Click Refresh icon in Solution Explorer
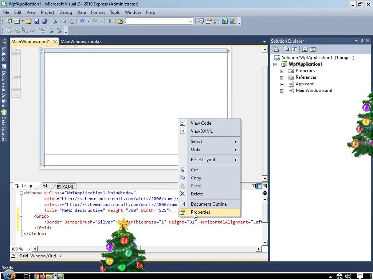 pyautogui.click(x=294, y=49)
